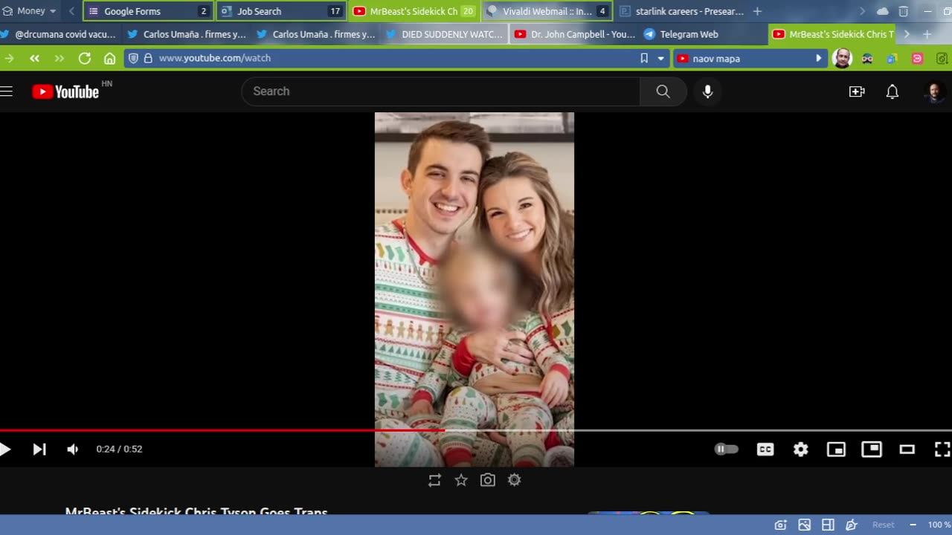
Task: Open tab tiling status bar icon
Action: point(828,525)
